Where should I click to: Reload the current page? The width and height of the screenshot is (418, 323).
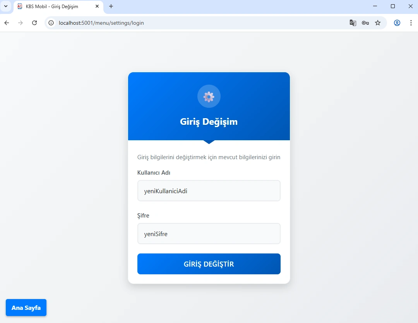[x=34, y=23]
